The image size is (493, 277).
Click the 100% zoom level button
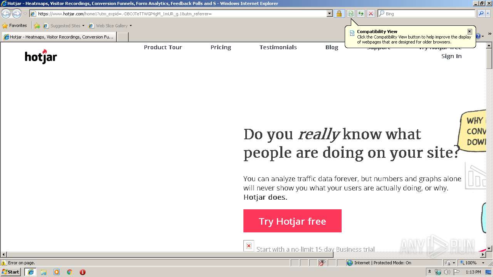(468, 263)
